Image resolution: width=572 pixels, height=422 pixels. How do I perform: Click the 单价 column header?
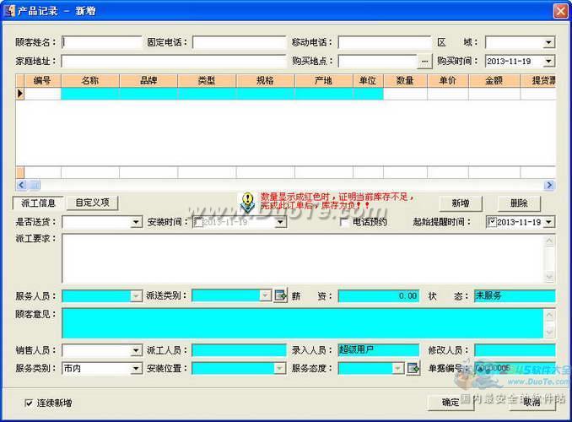click(448, 81)
